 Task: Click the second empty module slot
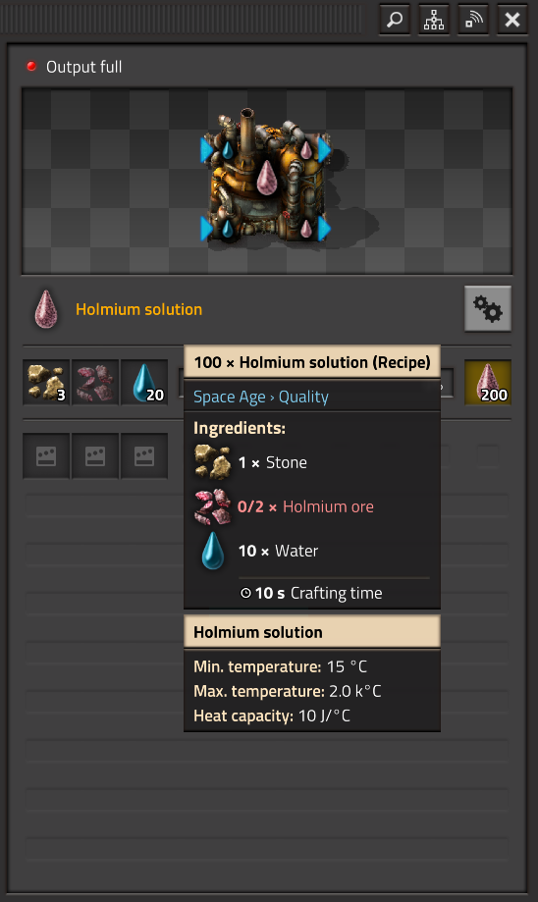click(95, 456)
